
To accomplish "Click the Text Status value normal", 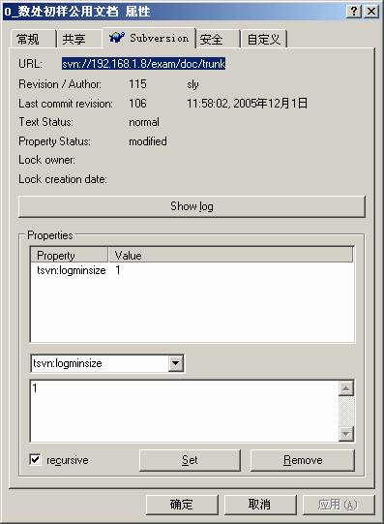I will (144, 122).
